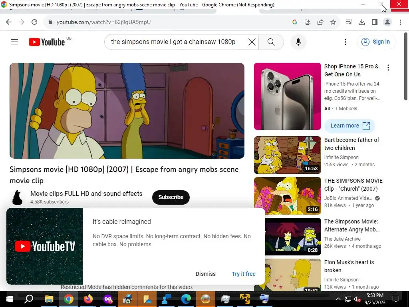Search with your voice microphone
Screen dimensions: 409x307
pos(298,42)
